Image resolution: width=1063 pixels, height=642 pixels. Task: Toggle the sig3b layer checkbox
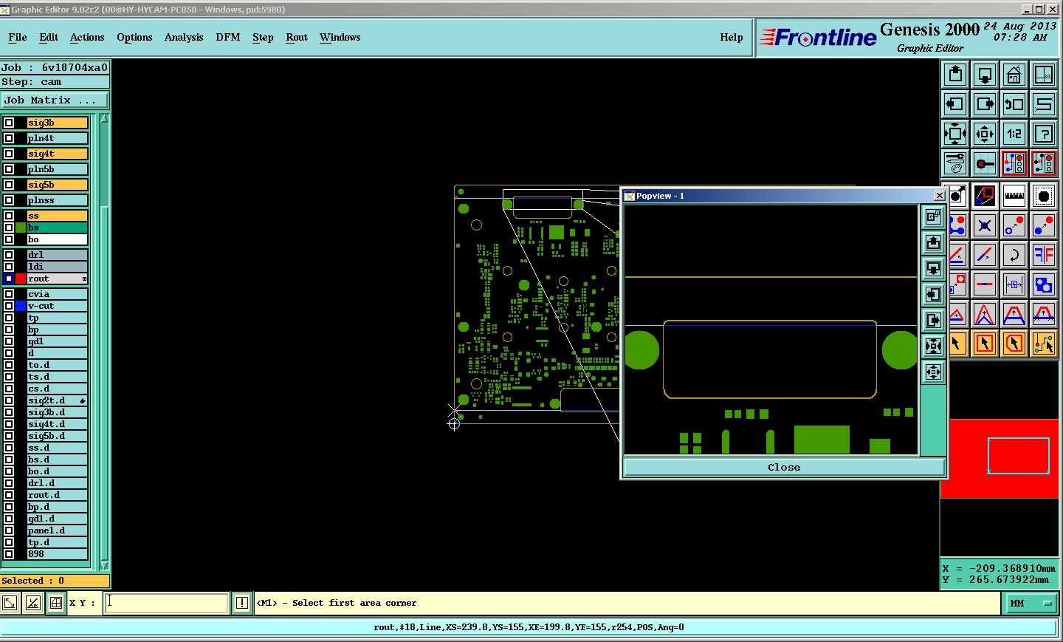tap(9, 123)
